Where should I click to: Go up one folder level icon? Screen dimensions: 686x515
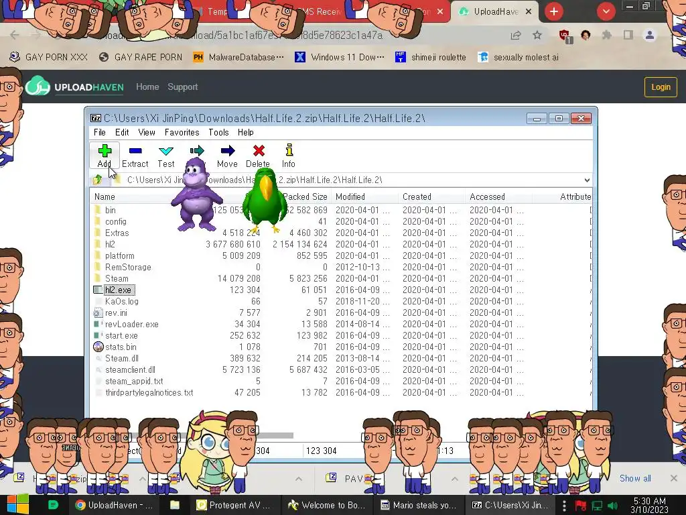pos(97,180)
